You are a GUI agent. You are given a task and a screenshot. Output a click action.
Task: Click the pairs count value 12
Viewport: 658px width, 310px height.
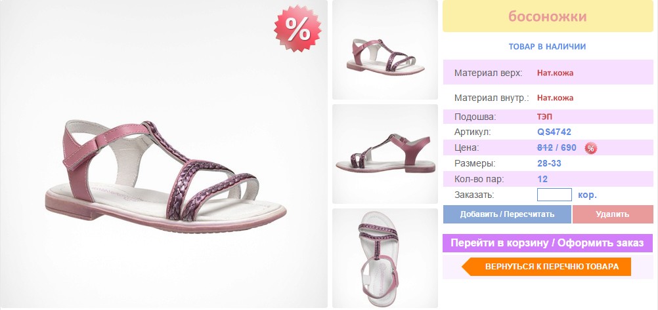click(x=542, y=180)
